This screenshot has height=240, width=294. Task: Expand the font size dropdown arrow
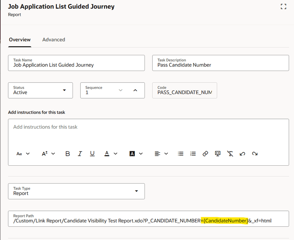tap(53, 154)
